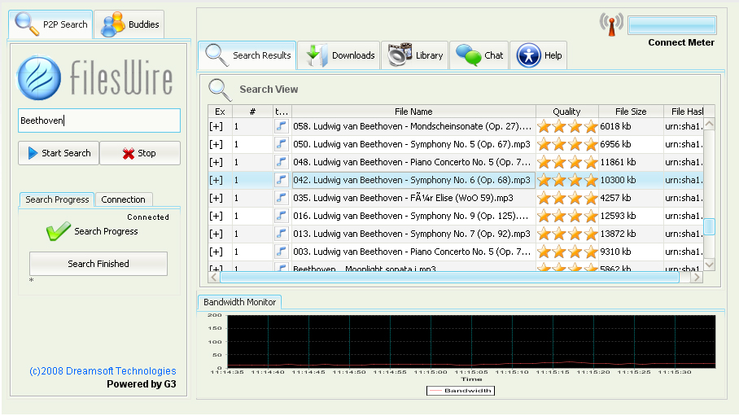Click the Bandwidth legend entry
This screenshot has height=416, width=739.
461,391
